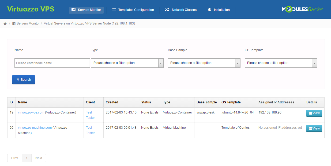Image resolution: width=331 pixels, height=166 pixels.
Task: Click the Base Sample column header
Action: click(207, 102)
